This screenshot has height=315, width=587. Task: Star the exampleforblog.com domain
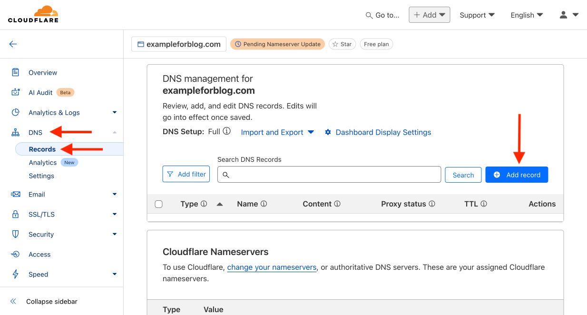coord(342,44)
